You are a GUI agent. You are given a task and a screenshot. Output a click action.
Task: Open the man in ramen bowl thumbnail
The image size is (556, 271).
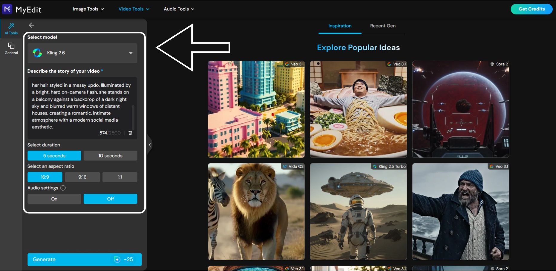click(x=359, y=109)
